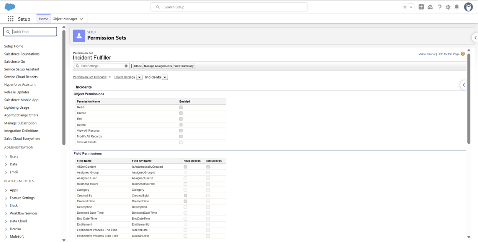Open the favorites list dropdown arrow
This screenshot has height=242, width=478.
pos(411,7)
